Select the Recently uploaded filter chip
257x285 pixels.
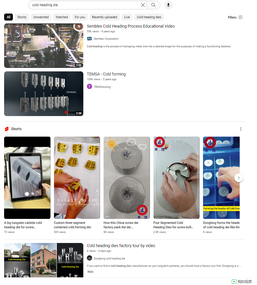click(104, 17)
